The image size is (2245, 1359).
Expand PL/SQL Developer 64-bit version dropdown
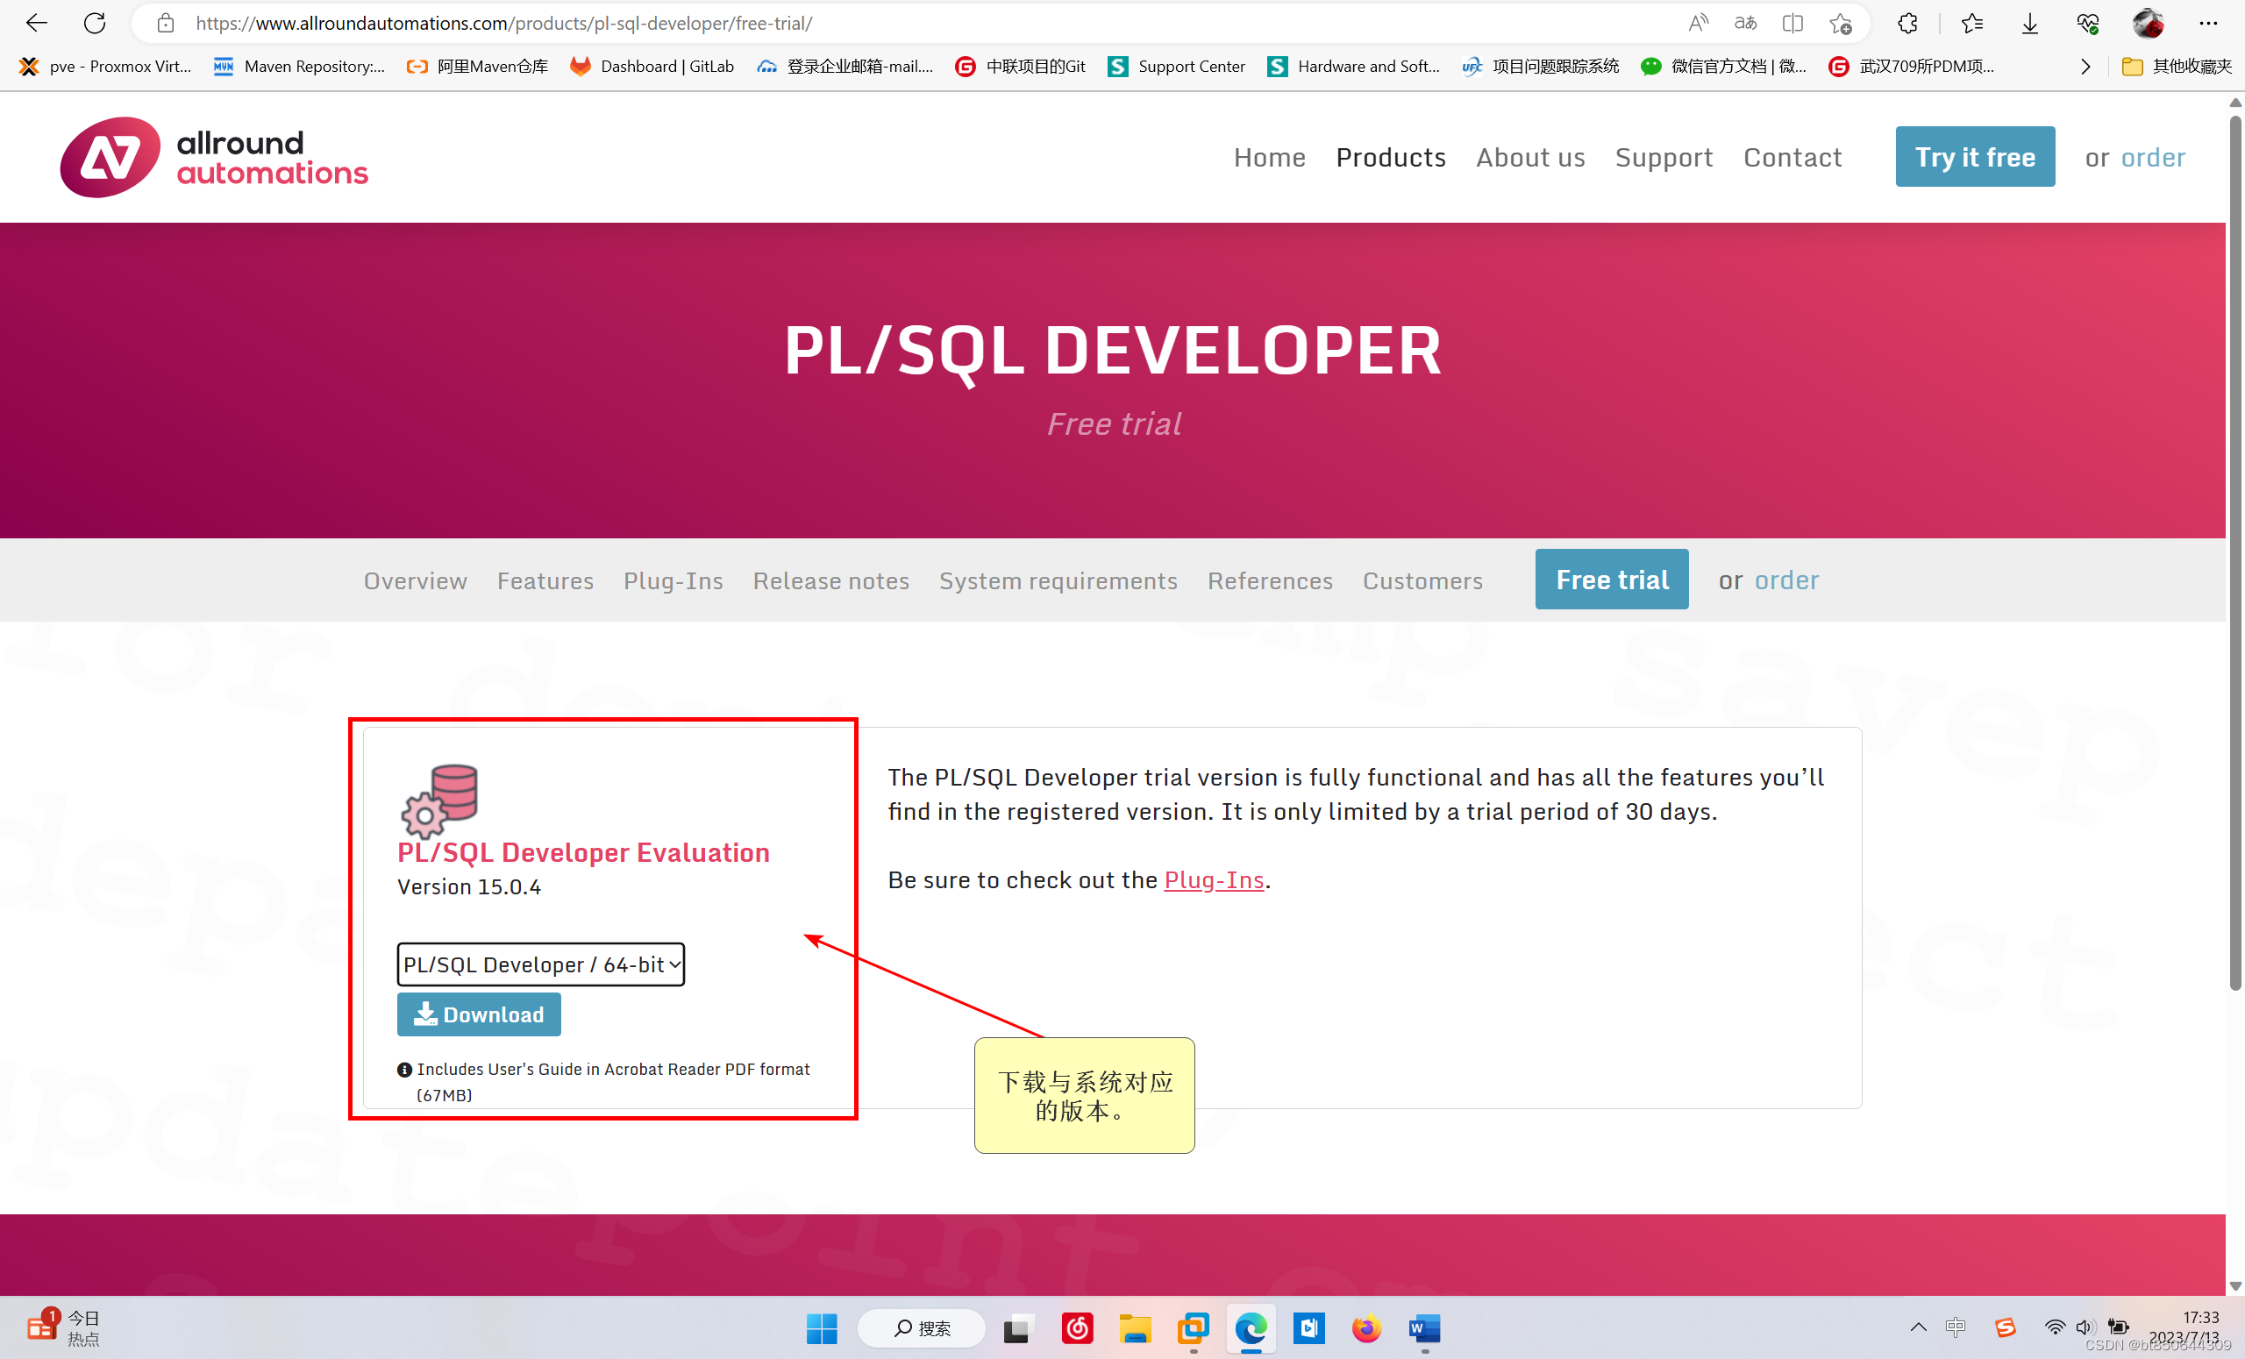[x=540, y=964]
